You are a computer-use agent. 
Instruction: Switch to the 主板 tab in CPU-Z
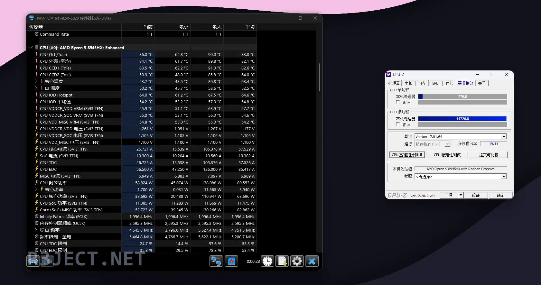click(x=408, y=83)
